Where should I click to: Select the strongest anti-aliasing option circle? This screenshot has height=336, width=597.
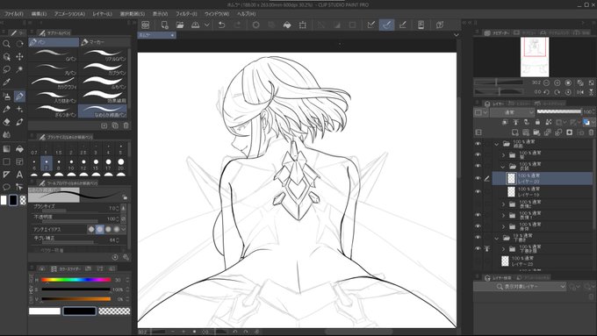point(117,229)
